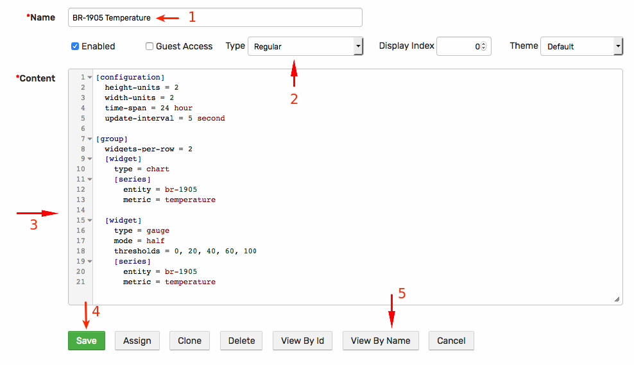
Task: Save the portal configuration
Action: pos(87,341)
